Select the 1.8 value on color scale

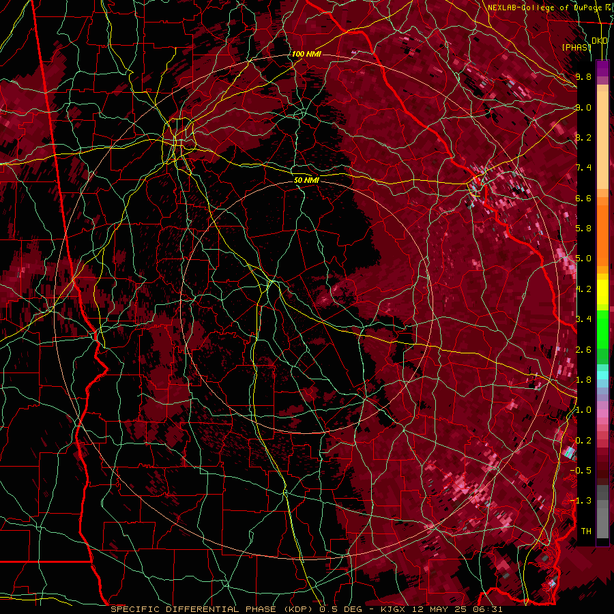[x=583, y=380]
